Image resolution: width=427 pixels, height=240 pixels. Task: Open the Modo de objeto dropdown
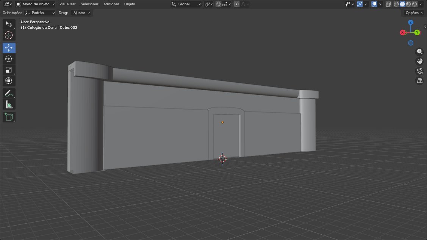(x=36, y=4)
